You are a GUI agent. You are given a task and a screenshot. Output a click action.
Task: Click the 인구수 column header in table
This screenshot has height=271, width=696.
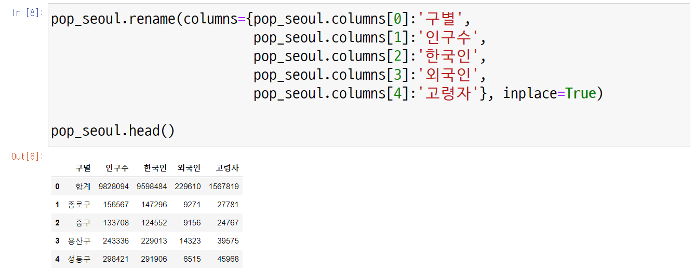coord(117,168)
